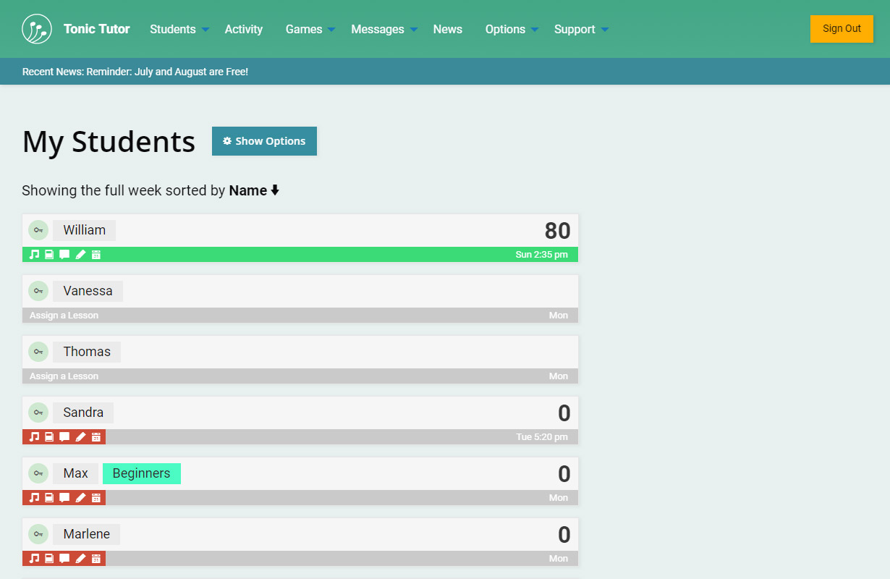
Task: Click the pencil edit icon in Max's row
Action: click(80, 498)
